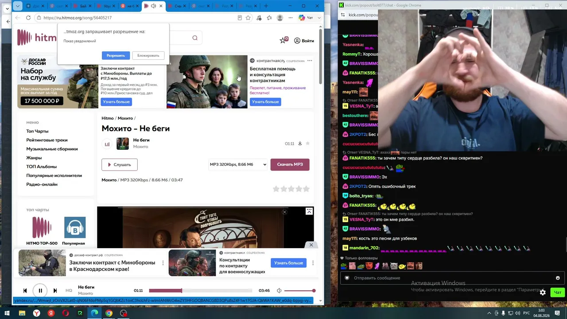Open the Edge favorites list icon
The image size is (567, 319).
point(269,18)
